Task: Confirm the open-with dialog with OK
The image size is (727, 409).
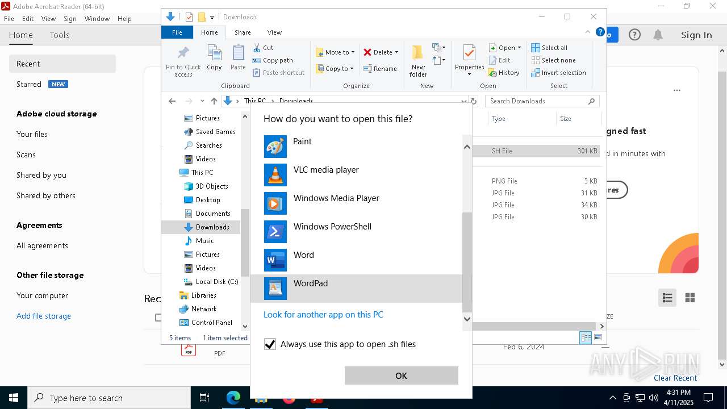Action: point(401,375)
